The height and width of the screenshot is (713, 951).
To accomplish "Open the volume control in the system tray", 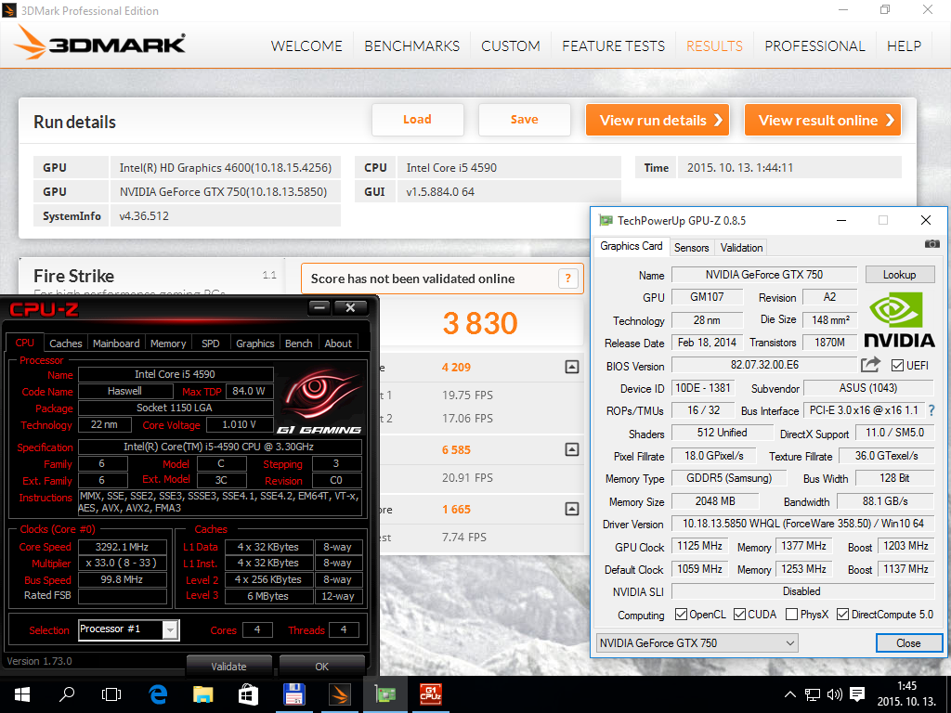I will click(x=835, y=694).
